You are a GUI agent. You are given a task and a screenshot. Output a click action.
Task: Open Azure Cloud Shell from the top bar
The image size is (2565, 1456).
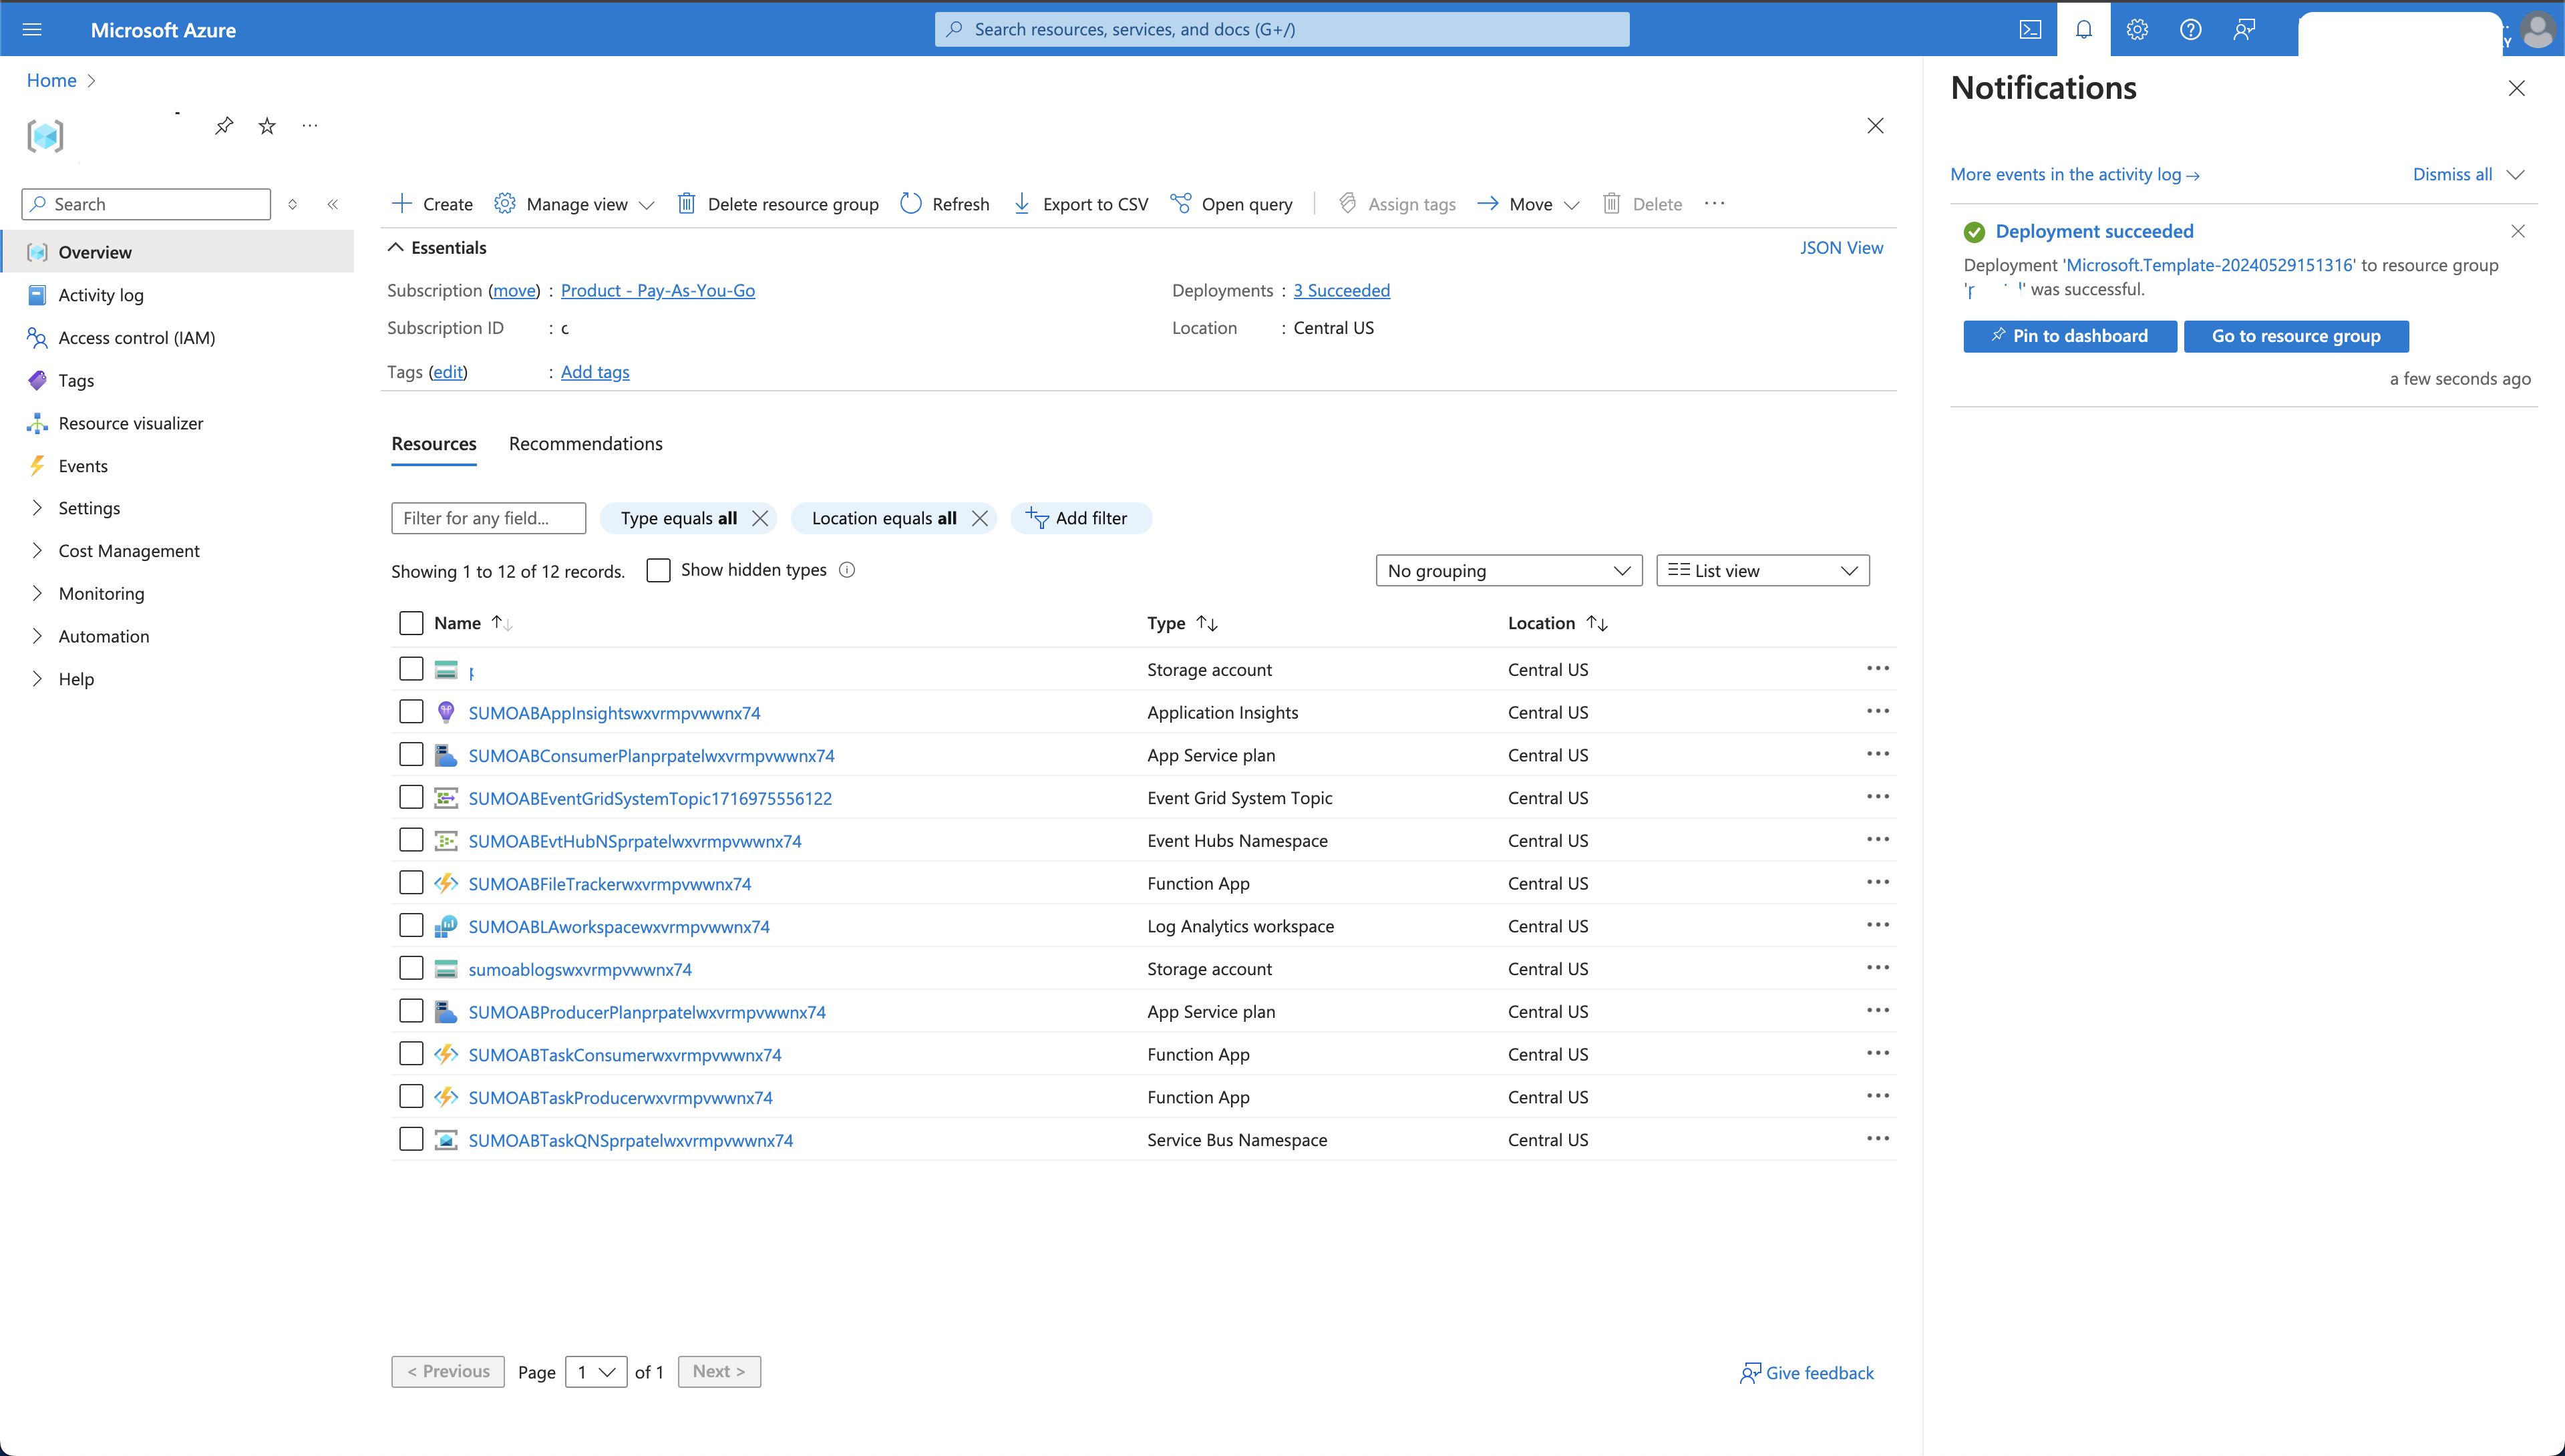[2031, 29]
